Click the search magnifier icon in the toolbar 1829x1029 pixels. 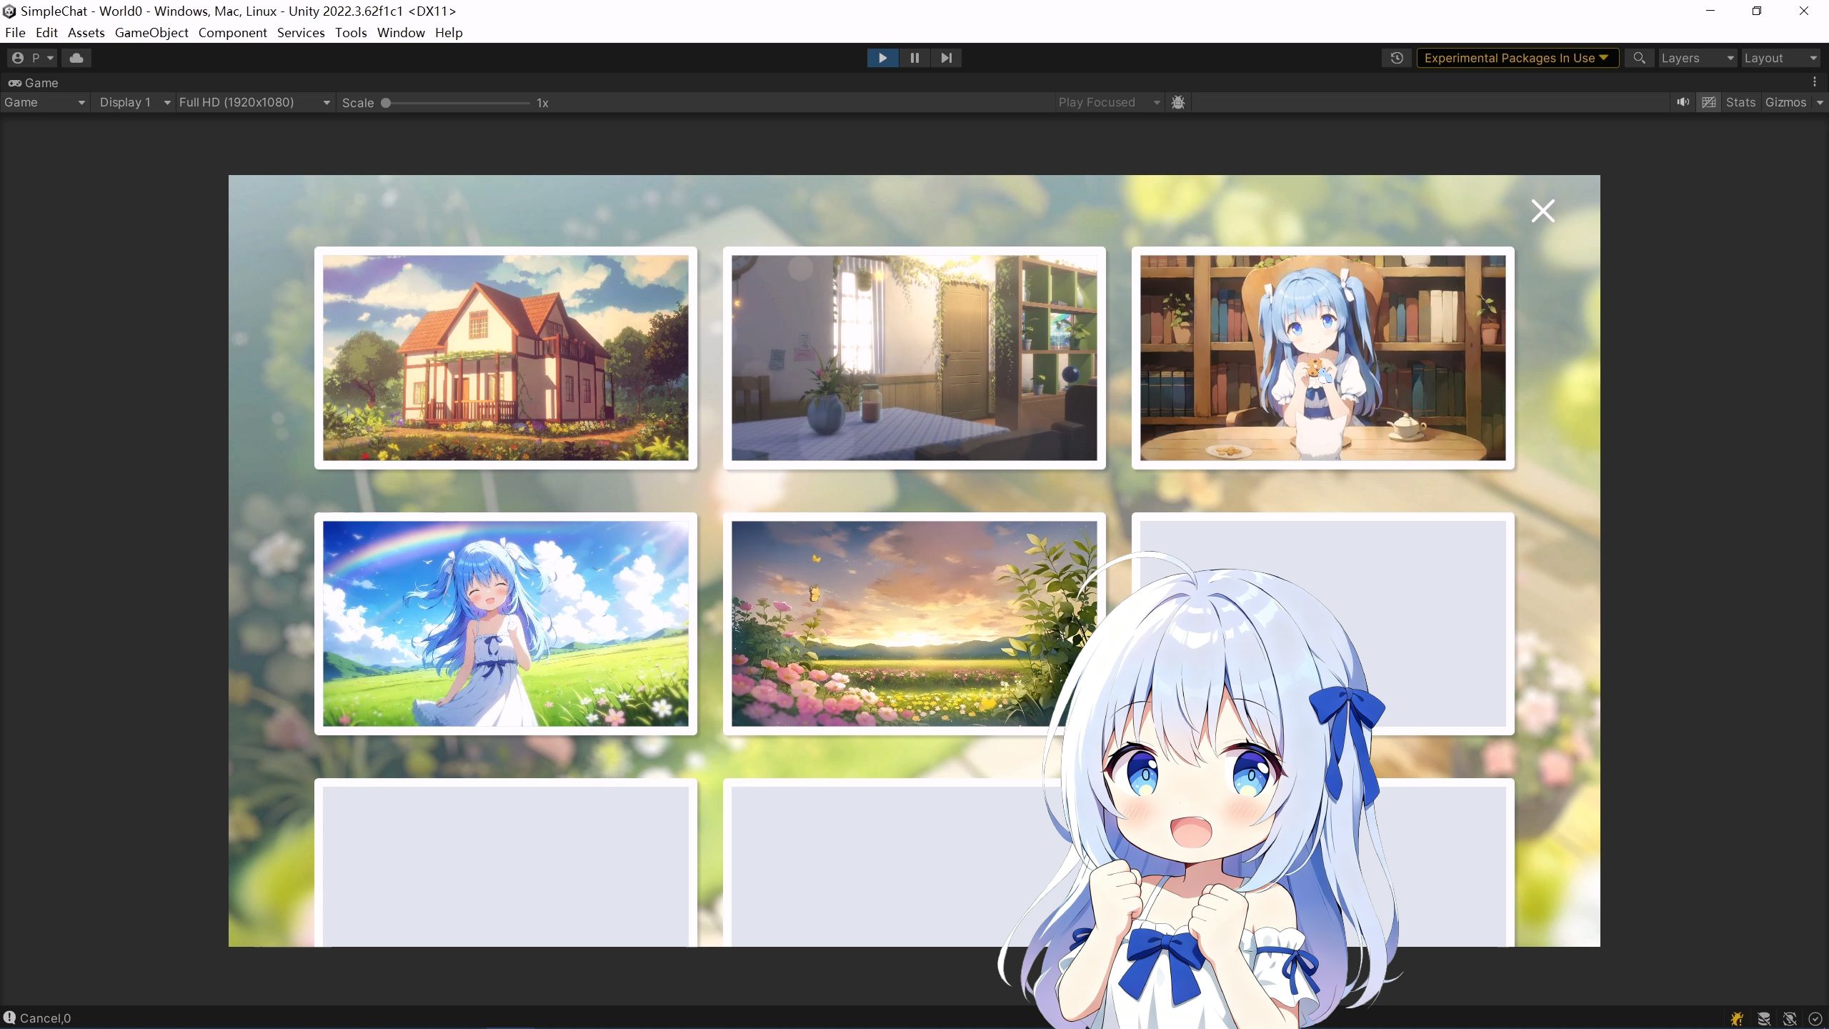click(x=1639, y=58)
